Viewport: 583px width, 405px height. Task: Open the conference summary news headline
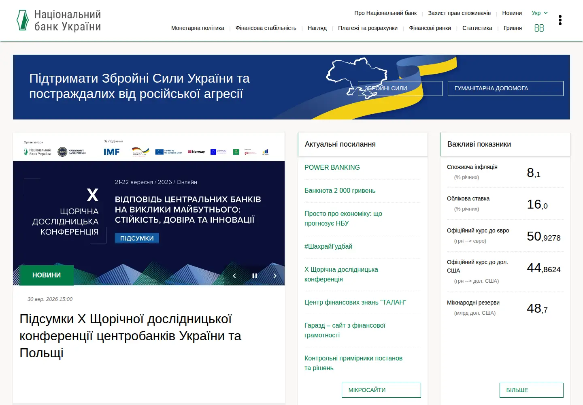tap(130, 336)
